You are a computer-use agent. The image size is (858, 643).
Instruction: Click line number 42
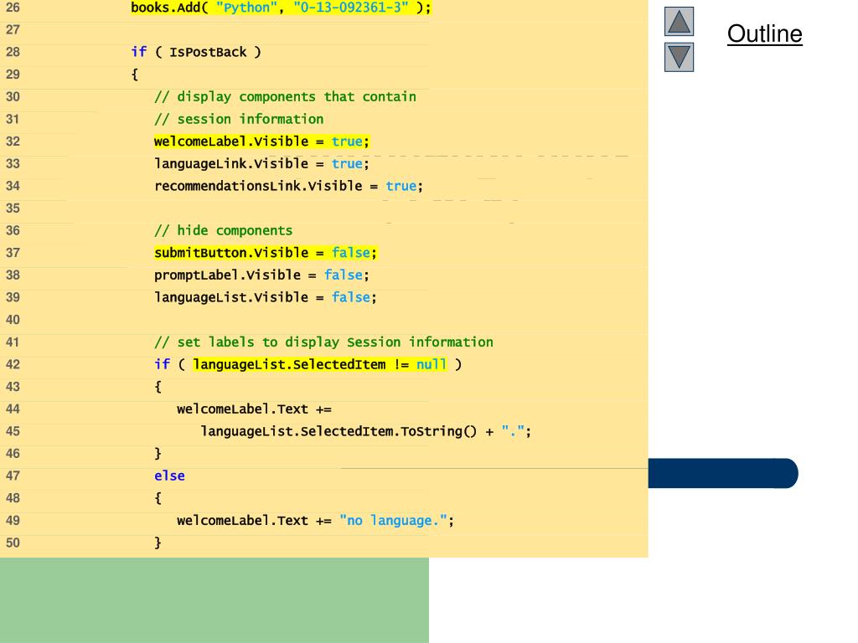pos(13,365)
